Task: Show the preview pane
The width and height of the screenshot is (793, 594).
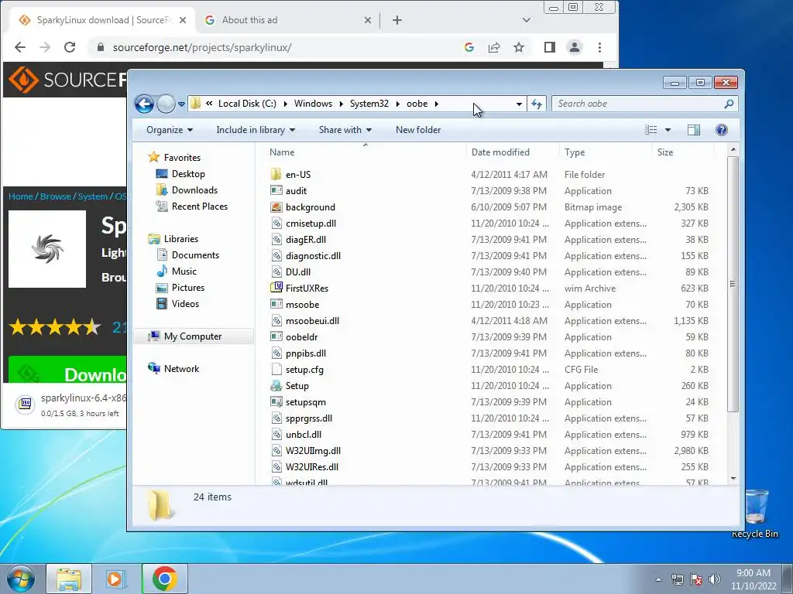Action: point(694,130)
